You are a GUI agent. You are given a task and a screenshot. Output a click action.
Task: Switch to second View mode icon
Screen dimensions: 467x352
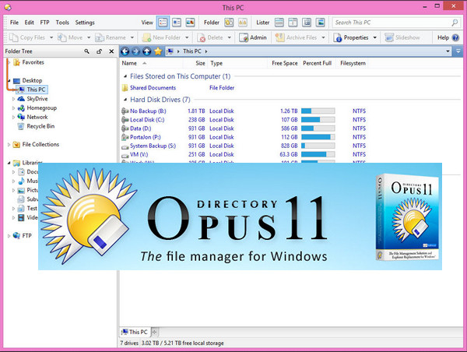coord(177,23)
